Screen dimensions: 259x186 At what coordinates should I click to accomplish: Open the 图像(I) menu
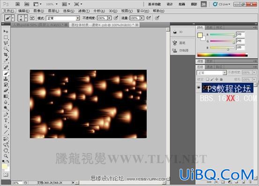[x=39, y=11]
